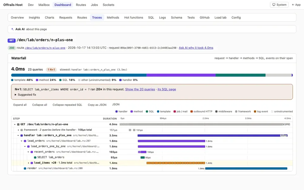Switch to the Requests tab
This screenshot has height=190, width=304.
point(66,17)
